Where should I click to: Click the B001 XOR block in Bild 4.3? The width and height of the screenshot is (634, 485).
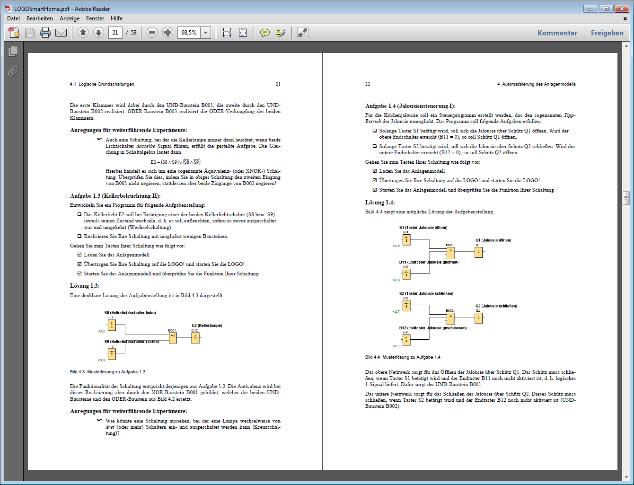(173, 337)
